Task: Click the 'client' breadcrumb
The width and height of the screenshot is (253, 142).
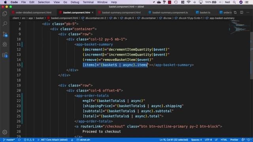Action: (15, 18)
